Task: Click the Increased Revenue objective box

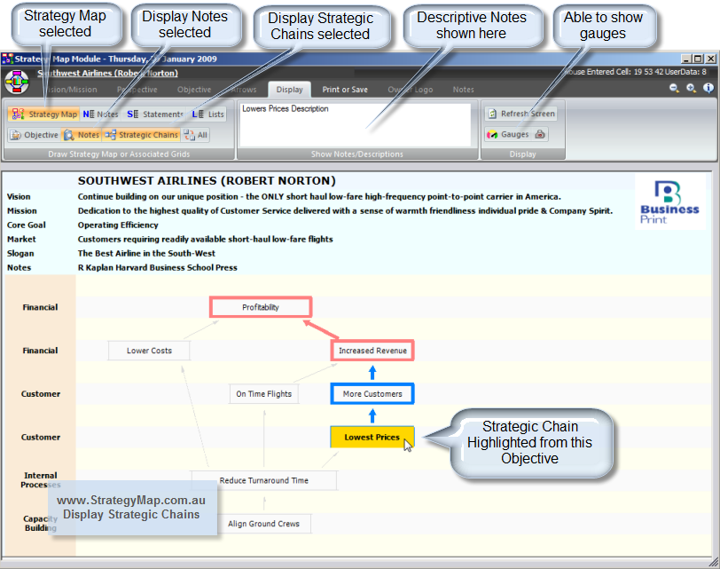Action: point(372,351)
